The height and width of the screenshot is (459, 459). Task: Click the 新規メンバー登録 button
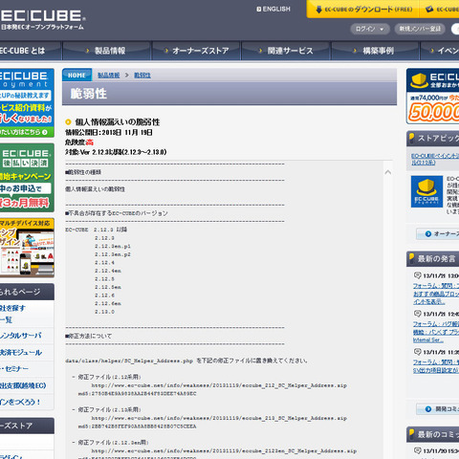click(x=420, y=29)
